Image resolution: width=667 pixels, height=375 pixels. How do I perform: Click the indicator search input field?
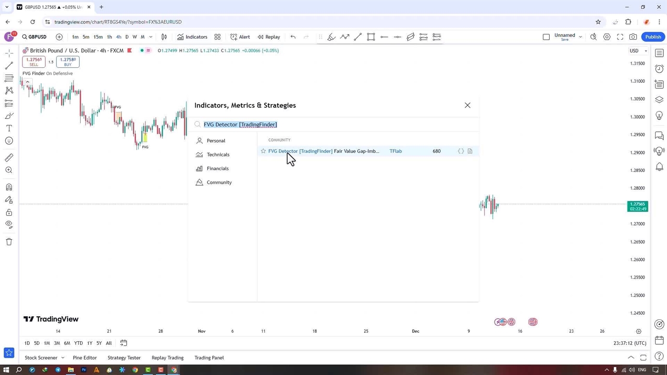(x=333, y=124)
